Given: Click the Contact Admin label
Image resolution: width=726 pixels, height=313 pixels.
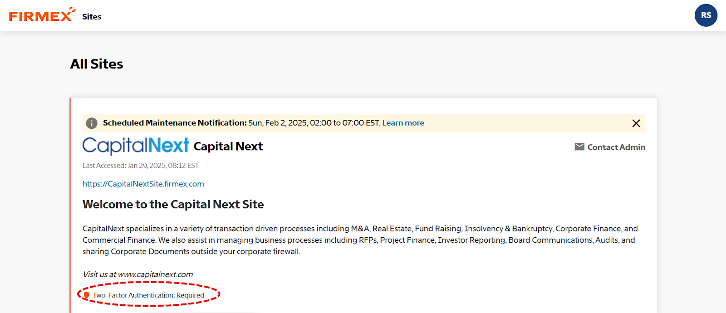Looking at the screenshot, I should [616, 147].
